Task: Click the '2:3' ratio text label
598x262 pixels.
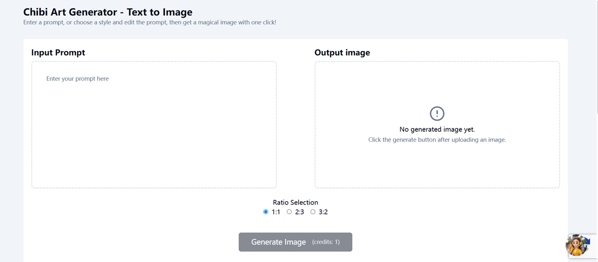Action: coord(299,212)
